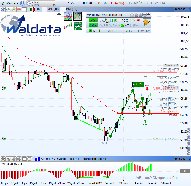The image size is (191, 186).
Task: Maximize main chart with window icon
Action: (24, 9)
